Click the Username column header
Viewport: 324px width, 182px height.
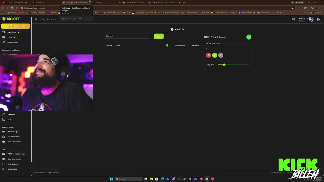pos(180,45)
